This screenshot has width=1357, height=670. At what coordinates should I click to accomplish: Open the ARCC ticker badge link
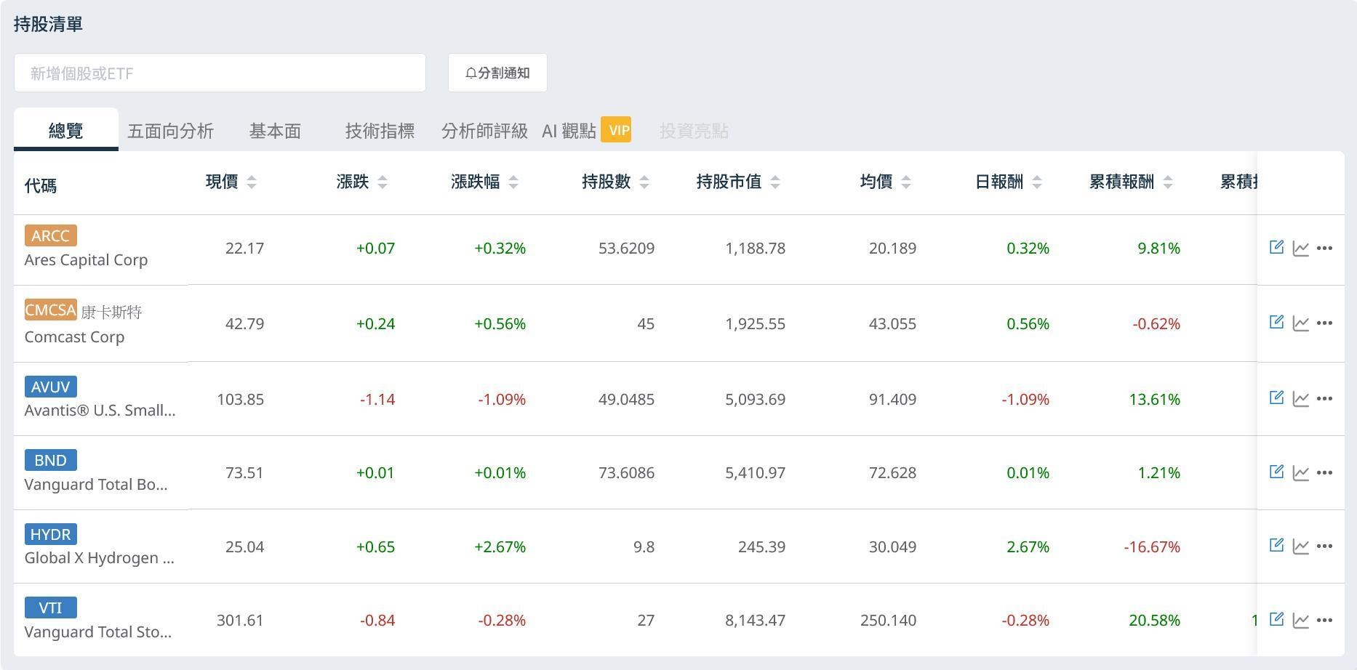(x=50, y=235)
